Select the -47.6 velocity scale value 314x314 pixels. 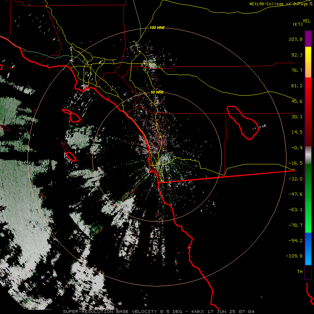[x=296, y=194]
